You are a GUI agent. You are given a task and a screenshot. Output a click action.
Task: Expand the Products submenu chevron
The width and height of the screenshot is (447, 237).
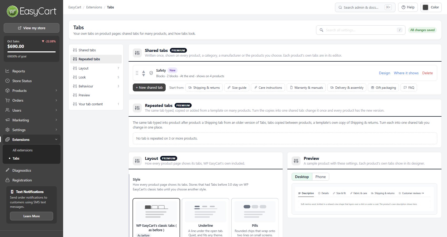coord(56,90)
